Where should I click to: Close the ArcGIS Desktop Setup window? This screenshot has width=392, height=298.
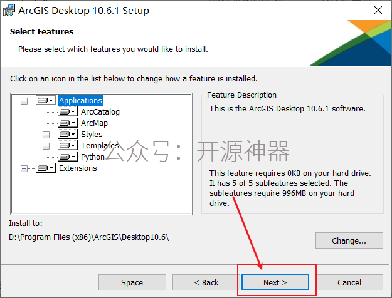pos(378,10)
